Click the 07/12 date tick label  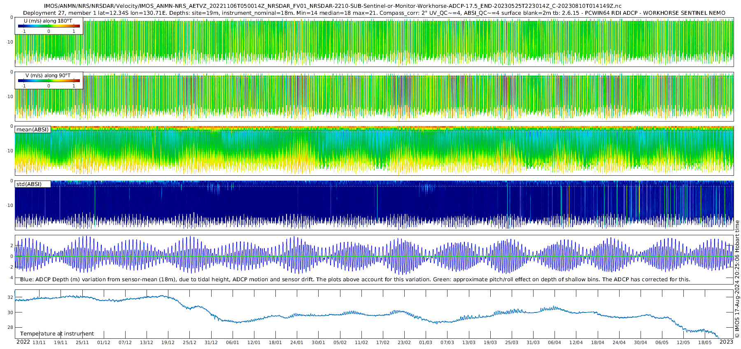pyautogui.click(x=125, y=342)
